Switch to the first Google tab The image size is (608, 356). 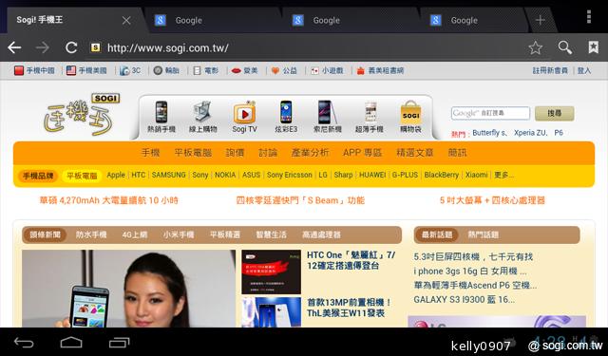pyautogui.click(x=213, y=20)
